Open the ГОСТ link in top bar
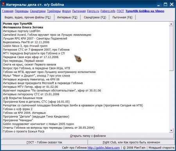This screenshot has width=176, height=151. click(x=120, y=11)
